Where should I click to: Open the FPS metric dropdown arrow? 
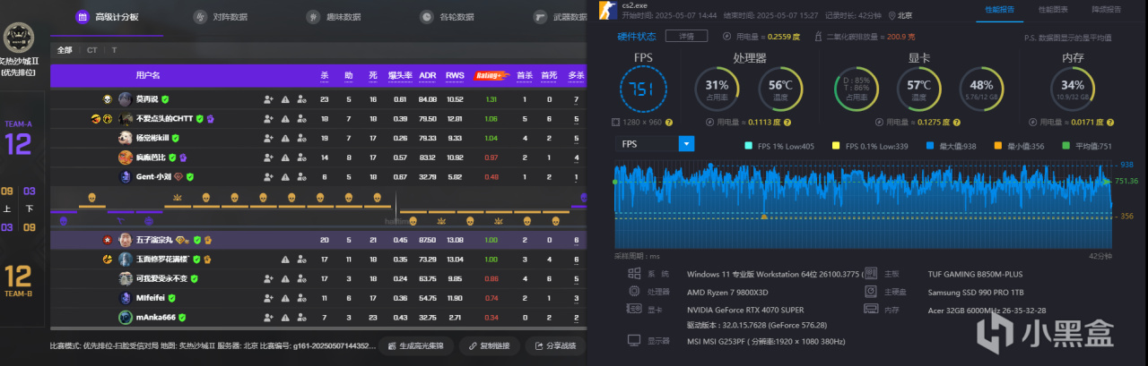pos(687,144)
